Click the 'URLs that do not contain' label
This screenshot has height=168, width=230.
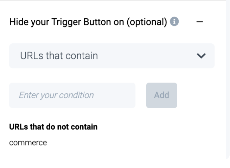click(x=53, y=127)
